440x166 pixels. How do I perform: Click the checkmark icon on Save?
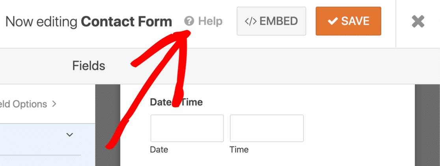click(x=332, y=21)
